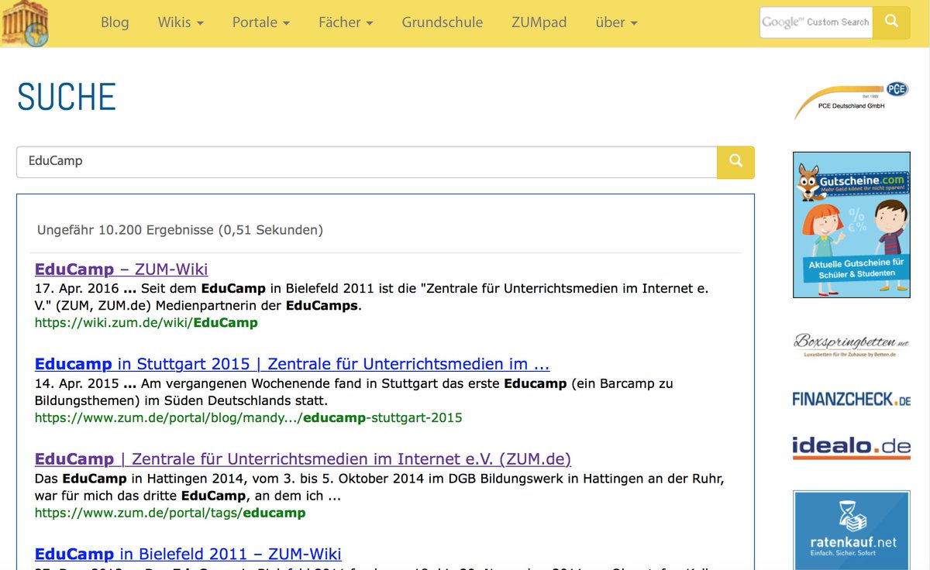Click the educamp-stuttgart-2015 URL
The image size is (930, 570).
(248, 418)
